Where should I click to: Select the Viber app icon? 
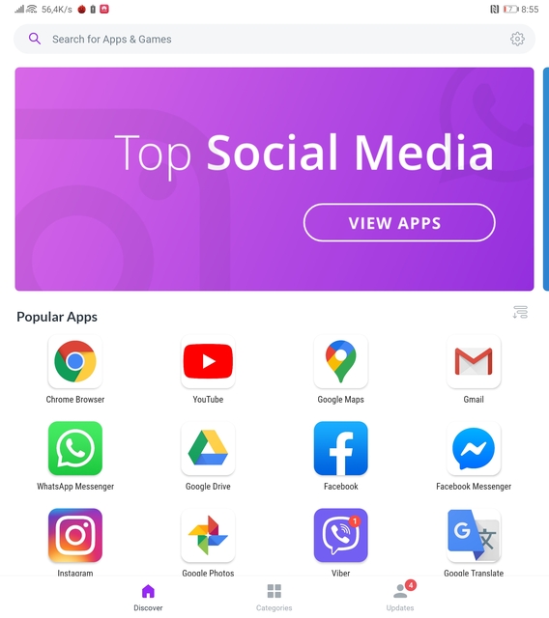pos(341,535)
